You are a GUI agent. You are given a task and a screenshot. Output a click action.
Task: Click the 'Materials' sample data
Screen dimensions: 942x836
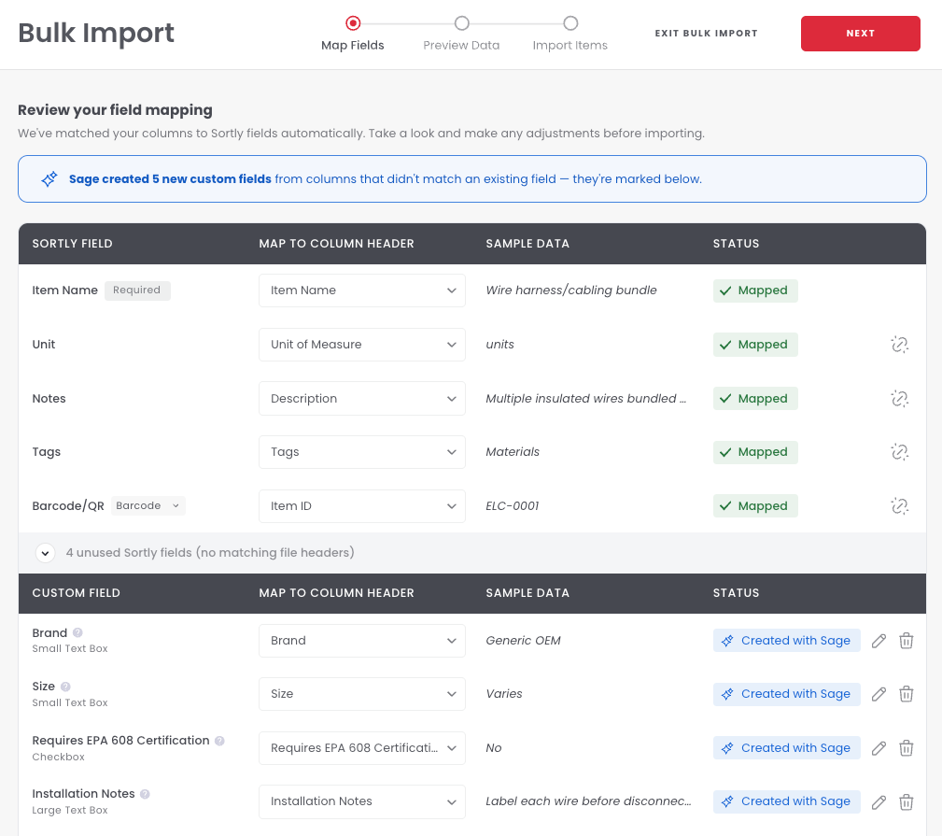[513, 452]
